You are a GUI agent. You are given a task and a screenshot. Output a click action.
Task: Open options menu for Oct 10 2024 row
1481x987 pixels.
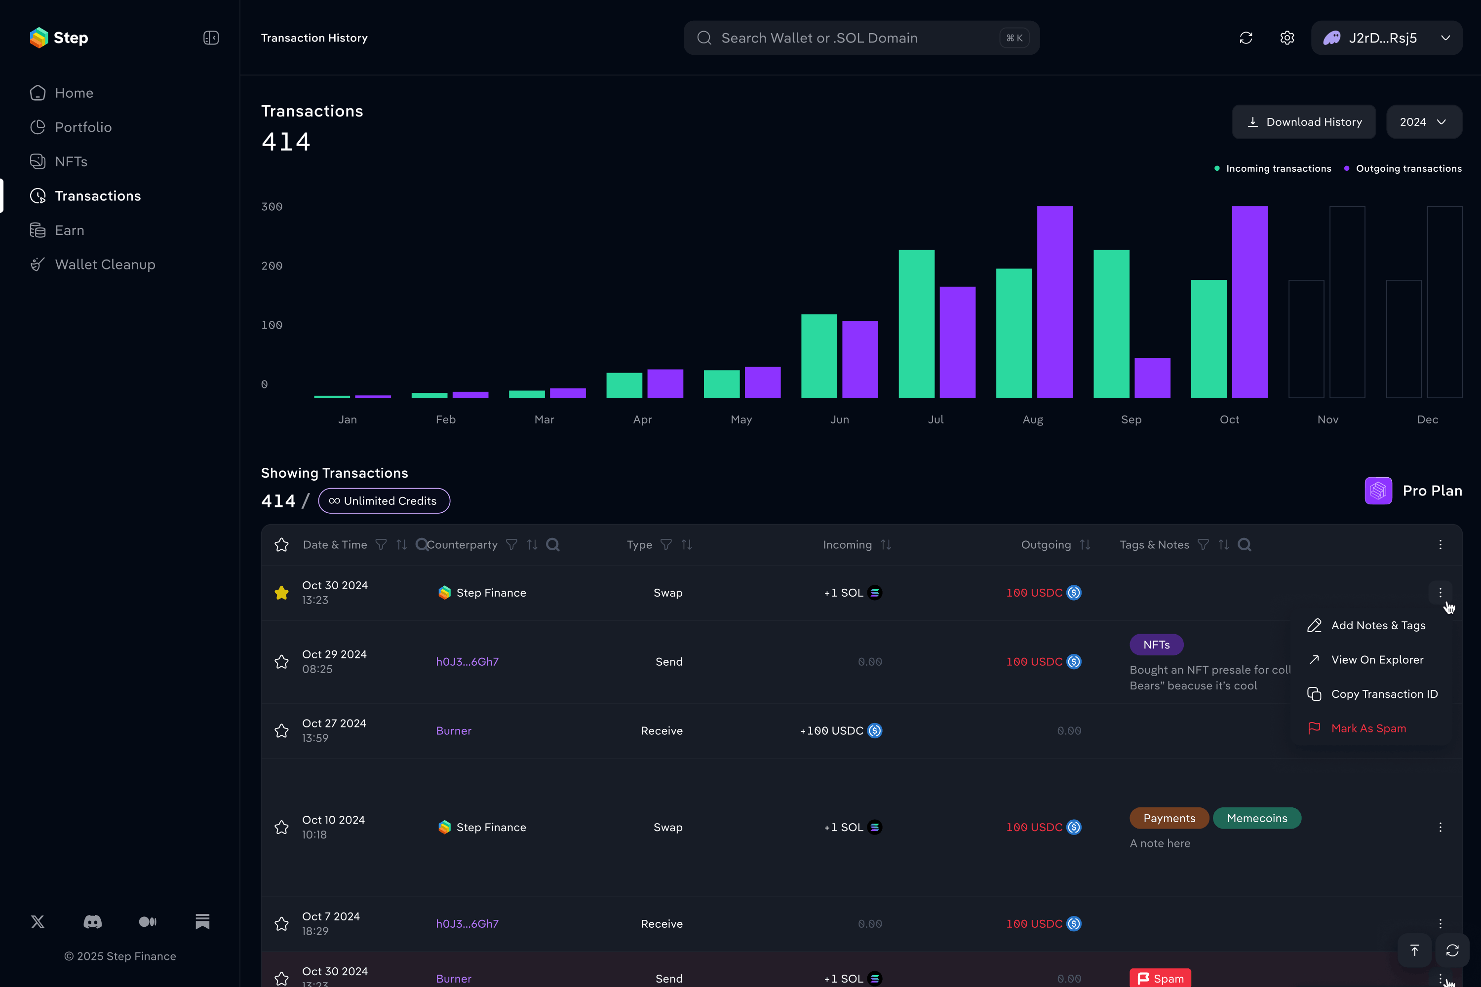(1440, 827)
